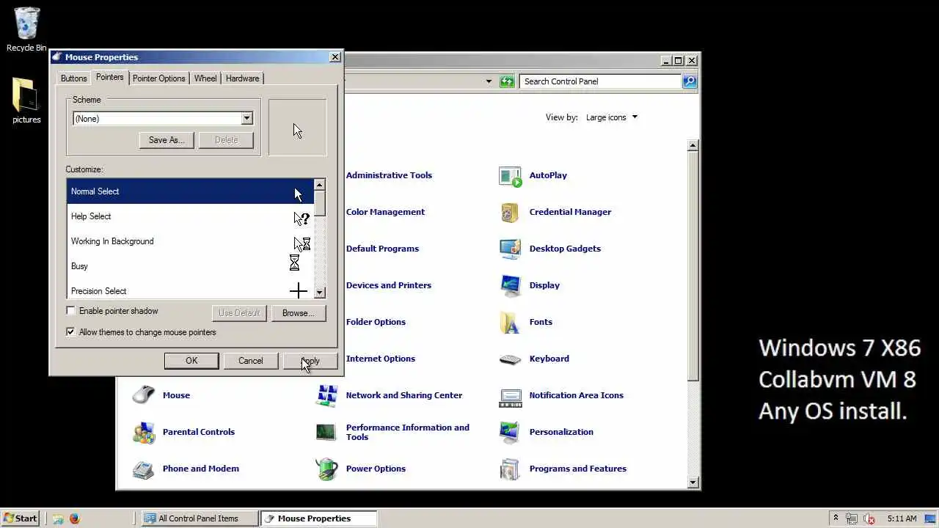Open Default Programs link
Image resolution: width=939 pixels, height=528 pixels.
(382, 249)
